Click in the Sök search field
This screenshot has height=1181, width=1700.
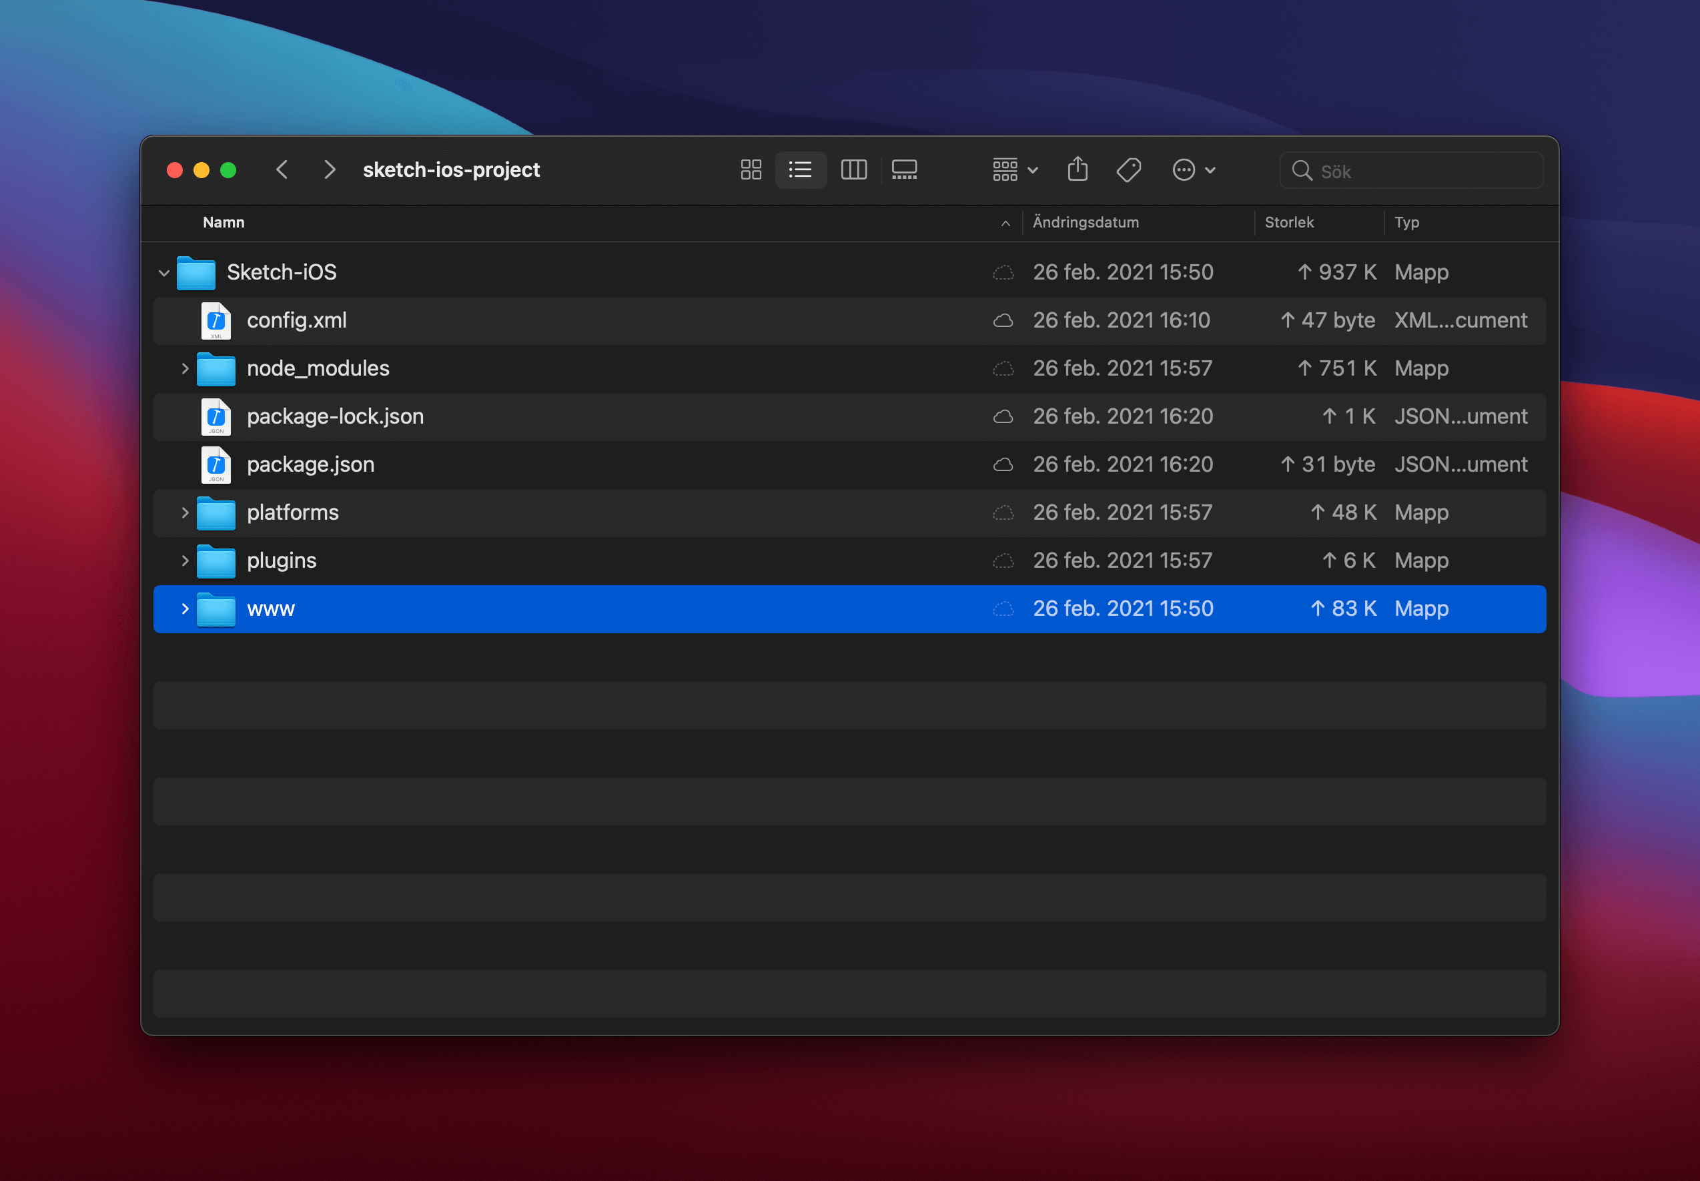[x=1412, y=171]
